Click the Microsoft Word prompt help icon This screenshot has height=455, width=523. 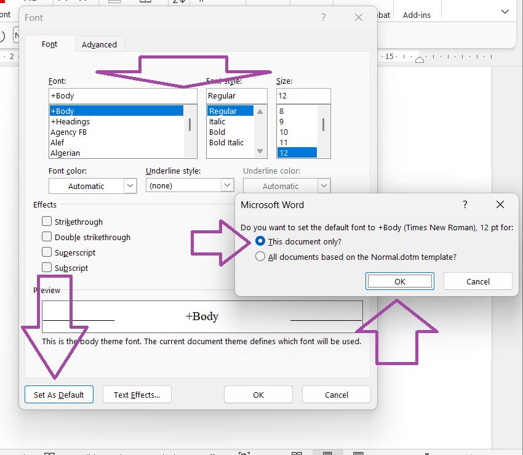[465, 204]
